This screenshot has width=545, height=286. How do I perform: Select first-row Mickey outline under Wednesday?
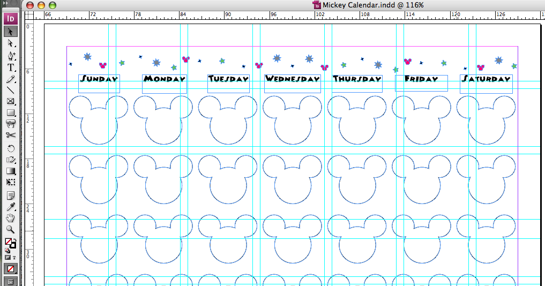(x=293, y=120)
